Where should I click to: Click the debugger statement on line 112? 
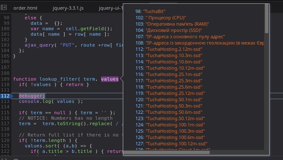tap(32, 96)
